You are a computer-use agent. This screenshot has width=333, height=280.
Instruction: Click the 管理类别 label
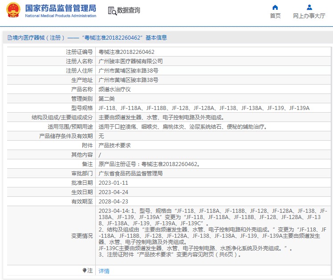(x=82, y=99)
